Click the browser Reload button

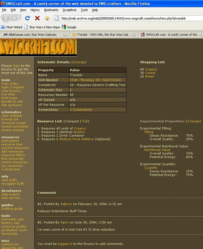pyautogui.click(x=27, y=18)
